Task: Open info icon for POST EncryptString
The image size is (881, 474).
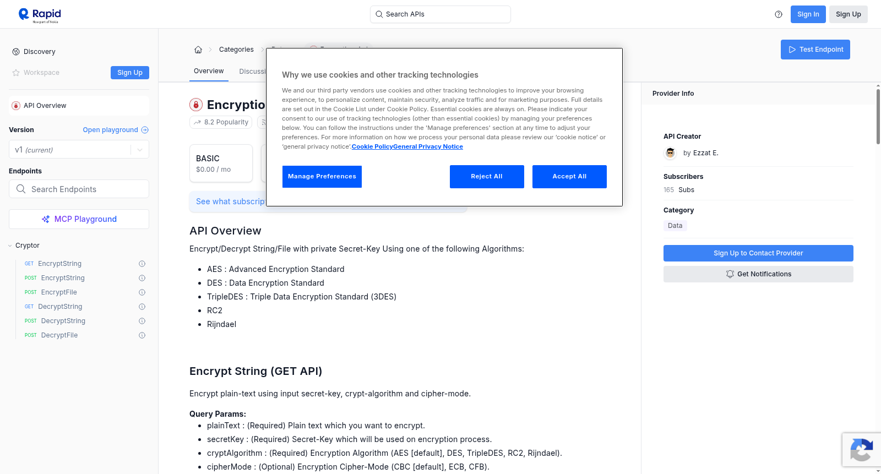Action: point(142,278)
